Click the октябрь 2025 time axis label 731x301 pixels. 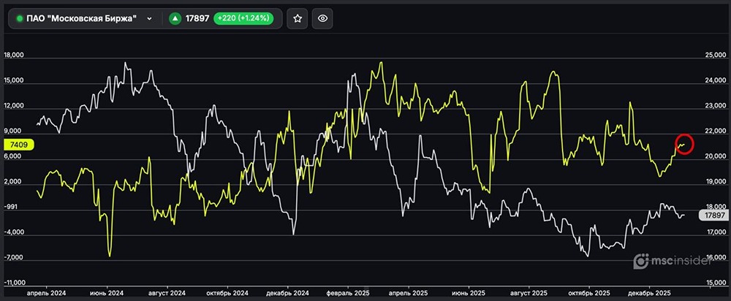591,292
